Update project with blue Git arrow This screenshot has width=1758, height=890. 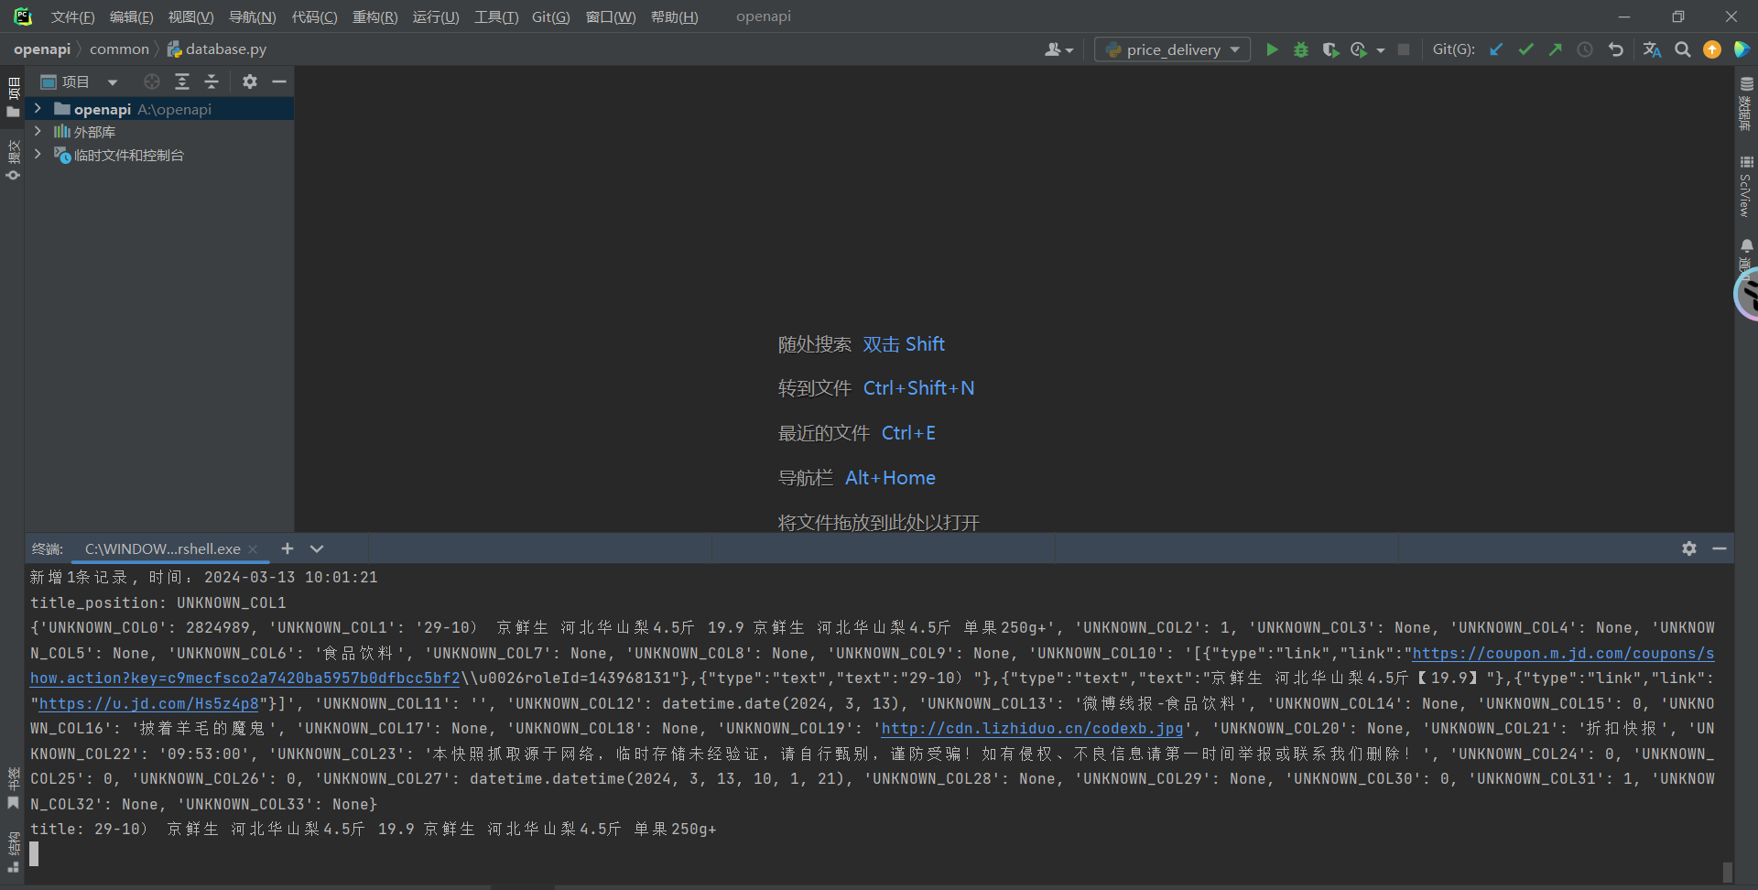tap(1496, 49)
